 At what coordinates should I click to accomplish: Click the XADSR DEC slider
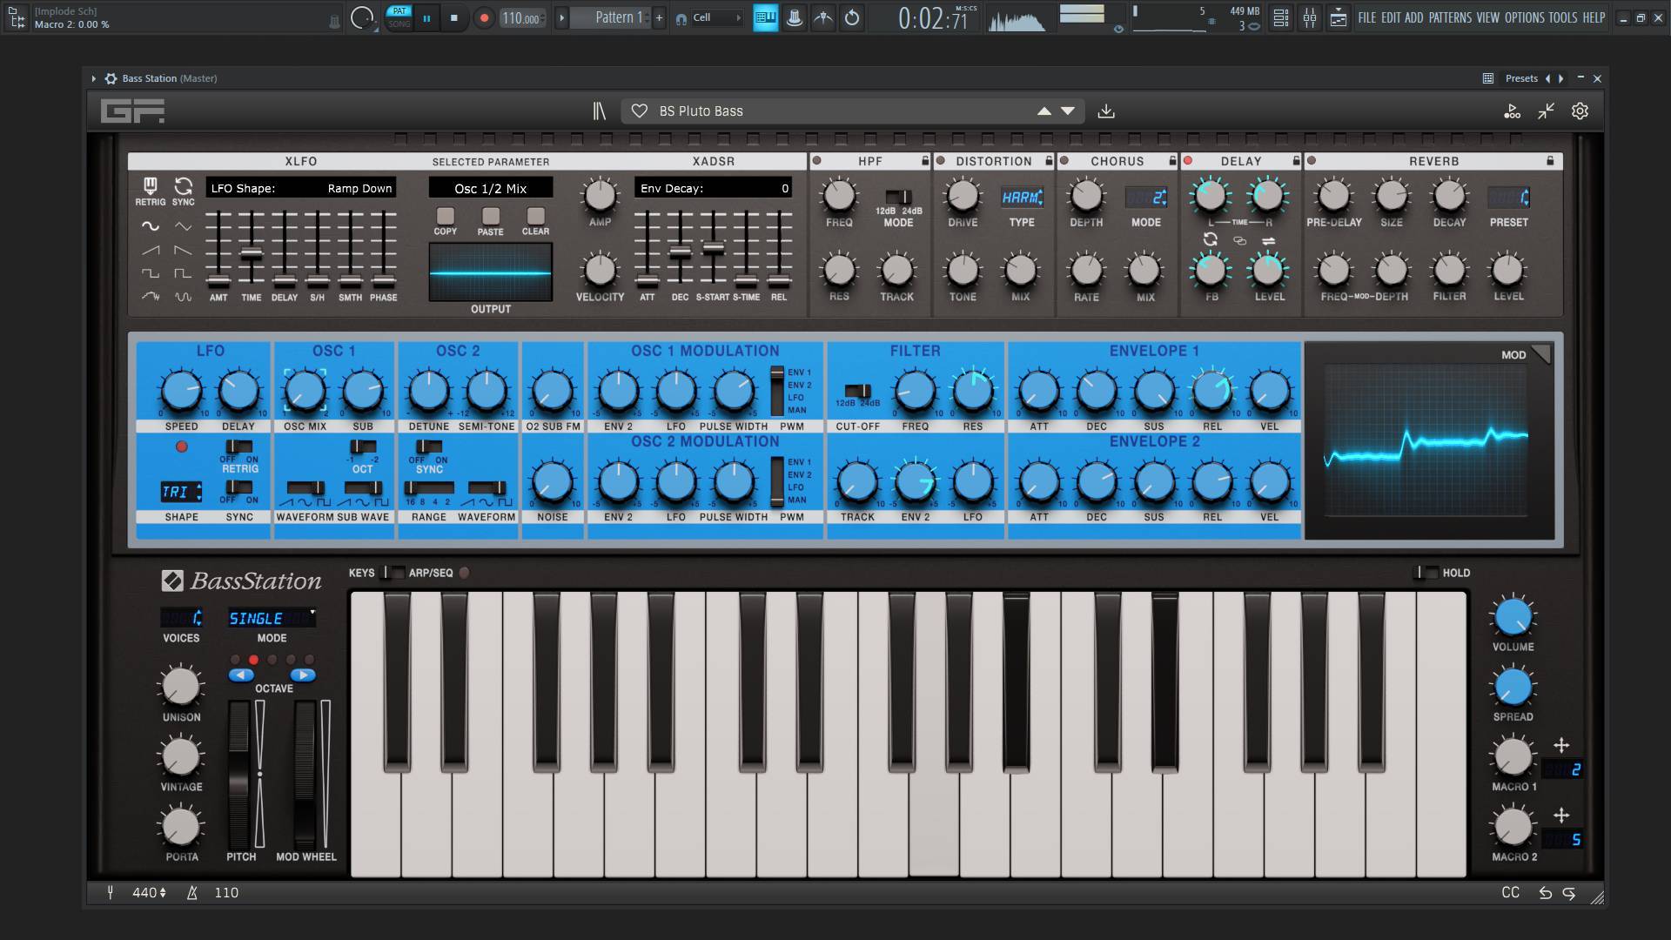[680, 249]
